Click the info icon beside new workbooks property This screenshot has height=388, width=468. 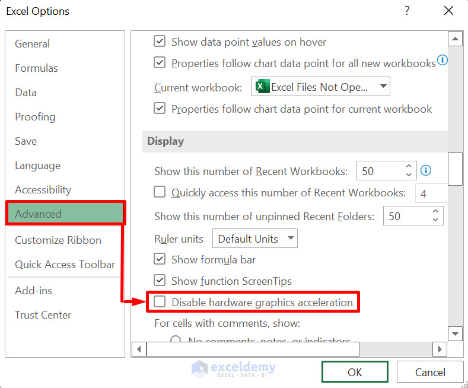click(x=442, y=61)
